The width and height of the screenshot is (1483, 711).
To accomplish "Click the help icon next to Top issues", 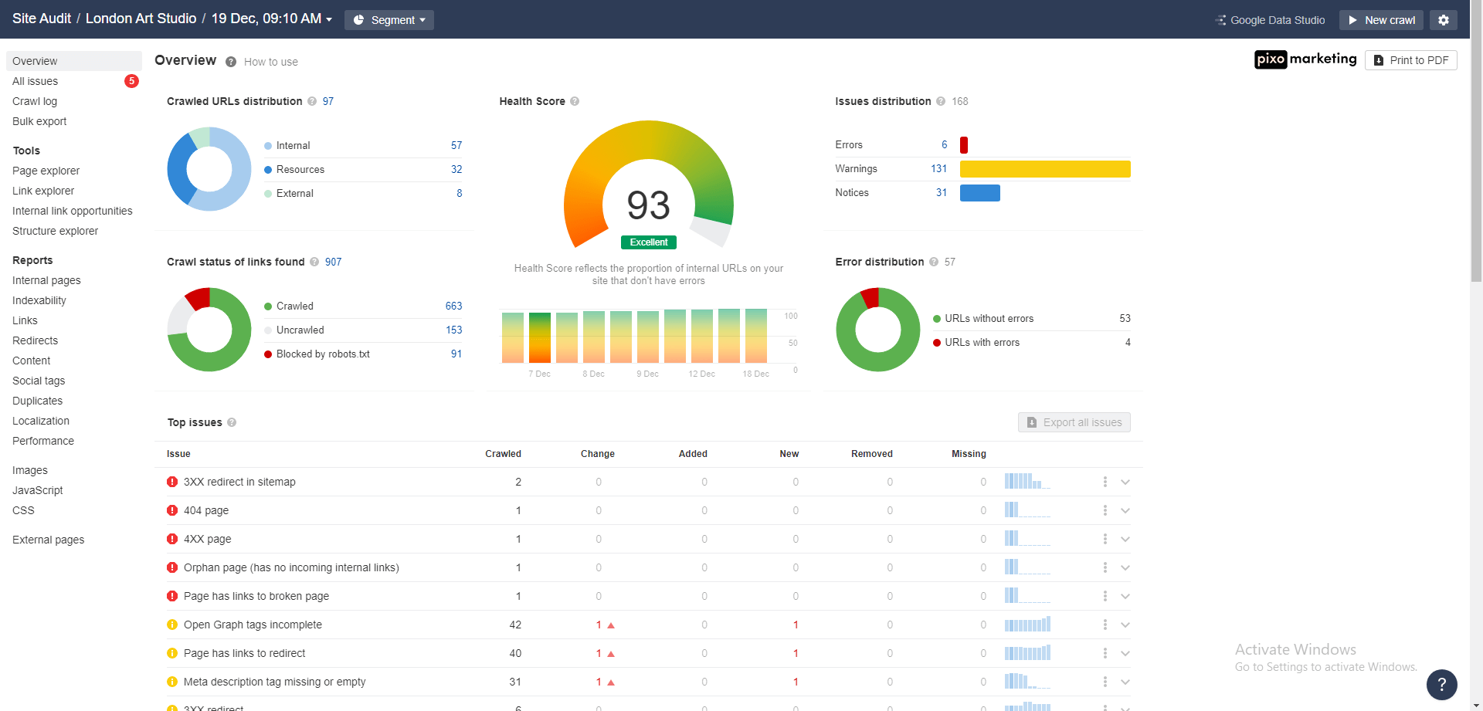I will tap(230, 422).
